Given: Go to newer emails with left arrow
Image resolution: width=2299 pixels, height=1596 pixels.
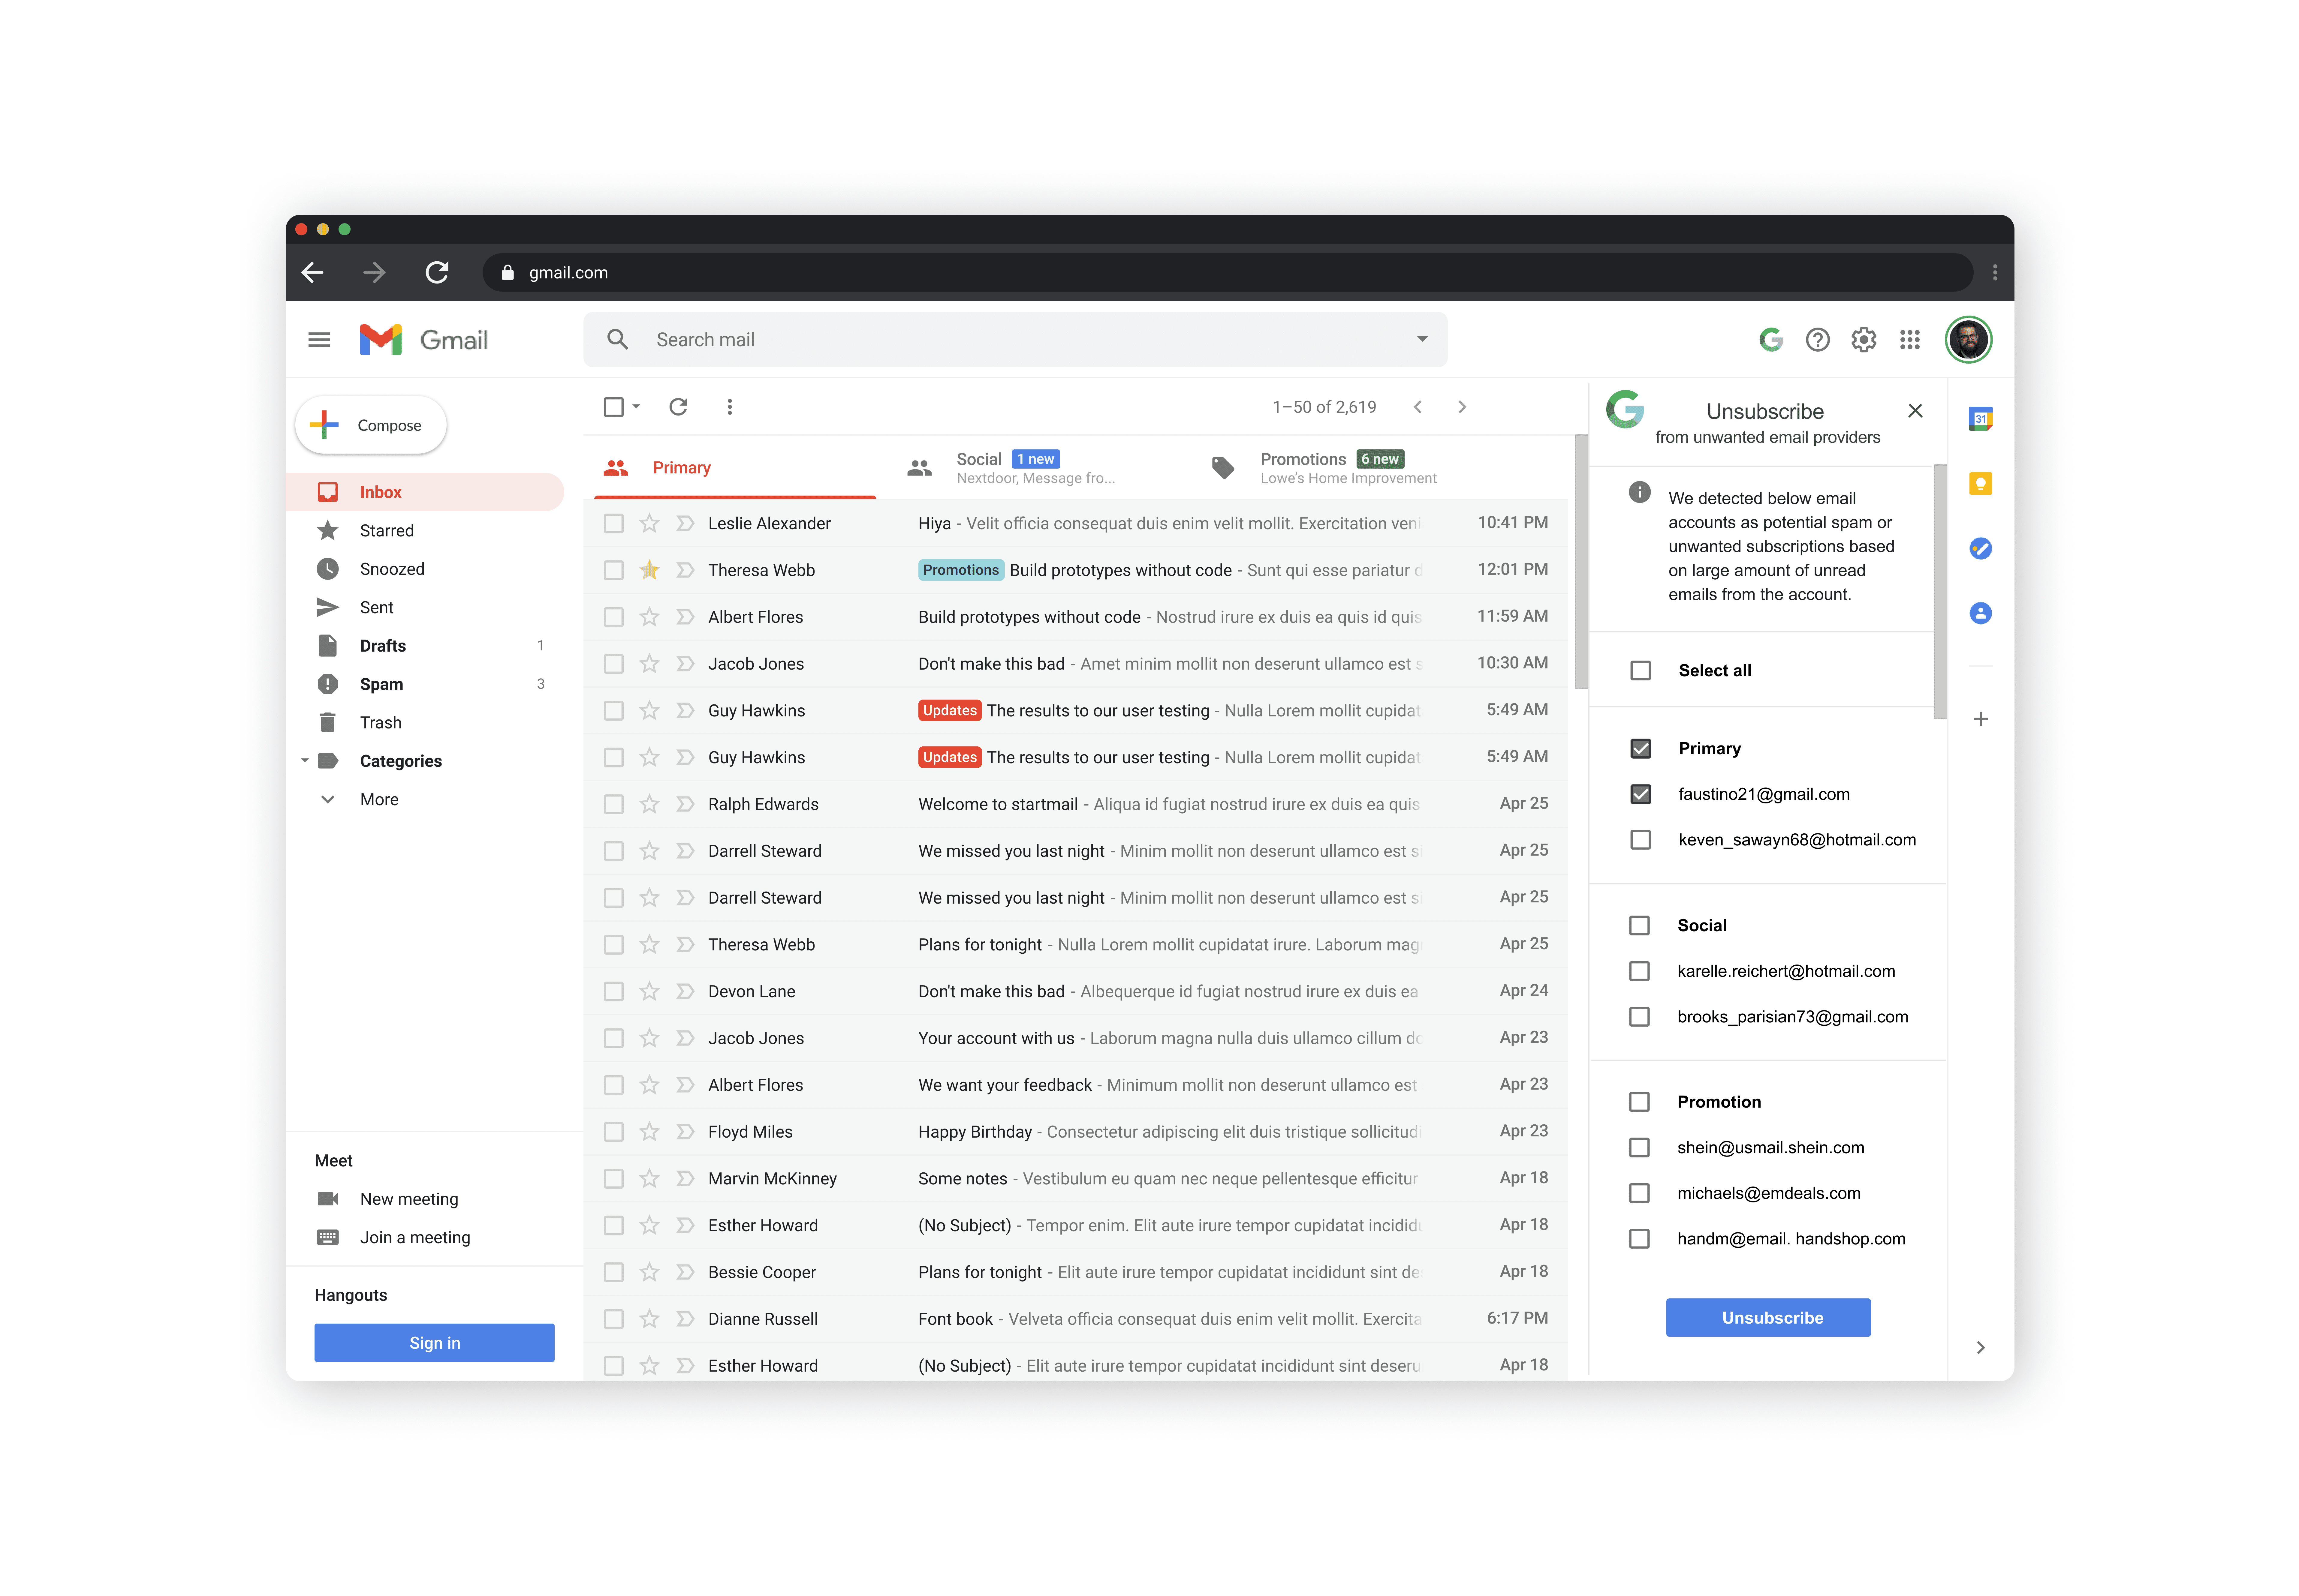Looking at the screenshot, I should tap(1418, 407).
